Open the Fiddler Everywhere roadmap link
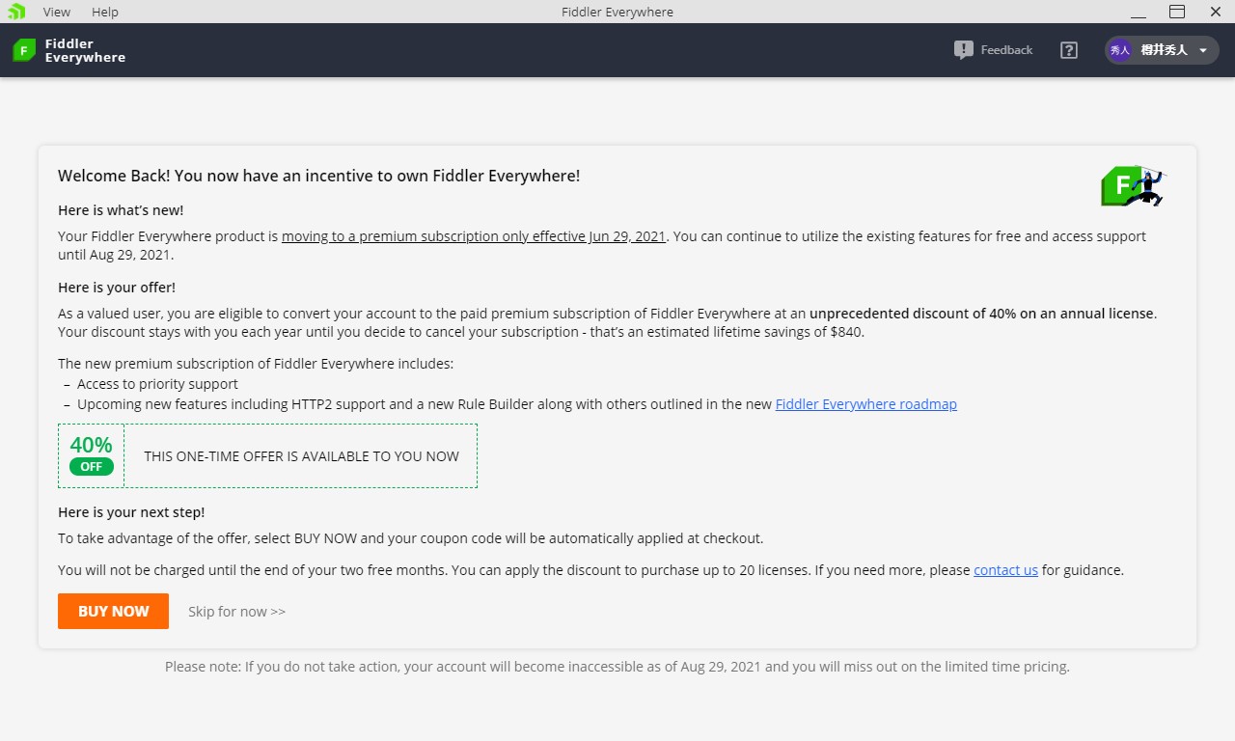The image size is (1235, 741). click(x=865, y=404)
